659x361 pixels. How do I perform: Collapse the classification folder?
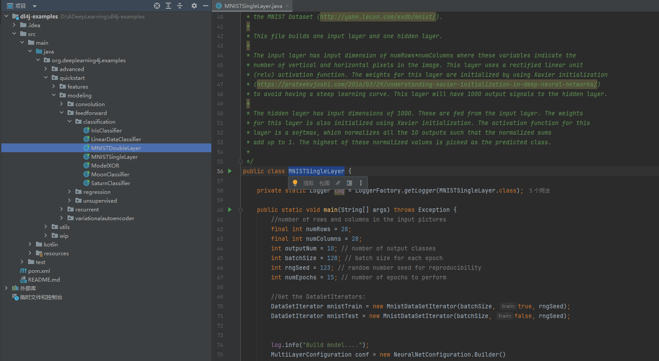coord(69,122)
